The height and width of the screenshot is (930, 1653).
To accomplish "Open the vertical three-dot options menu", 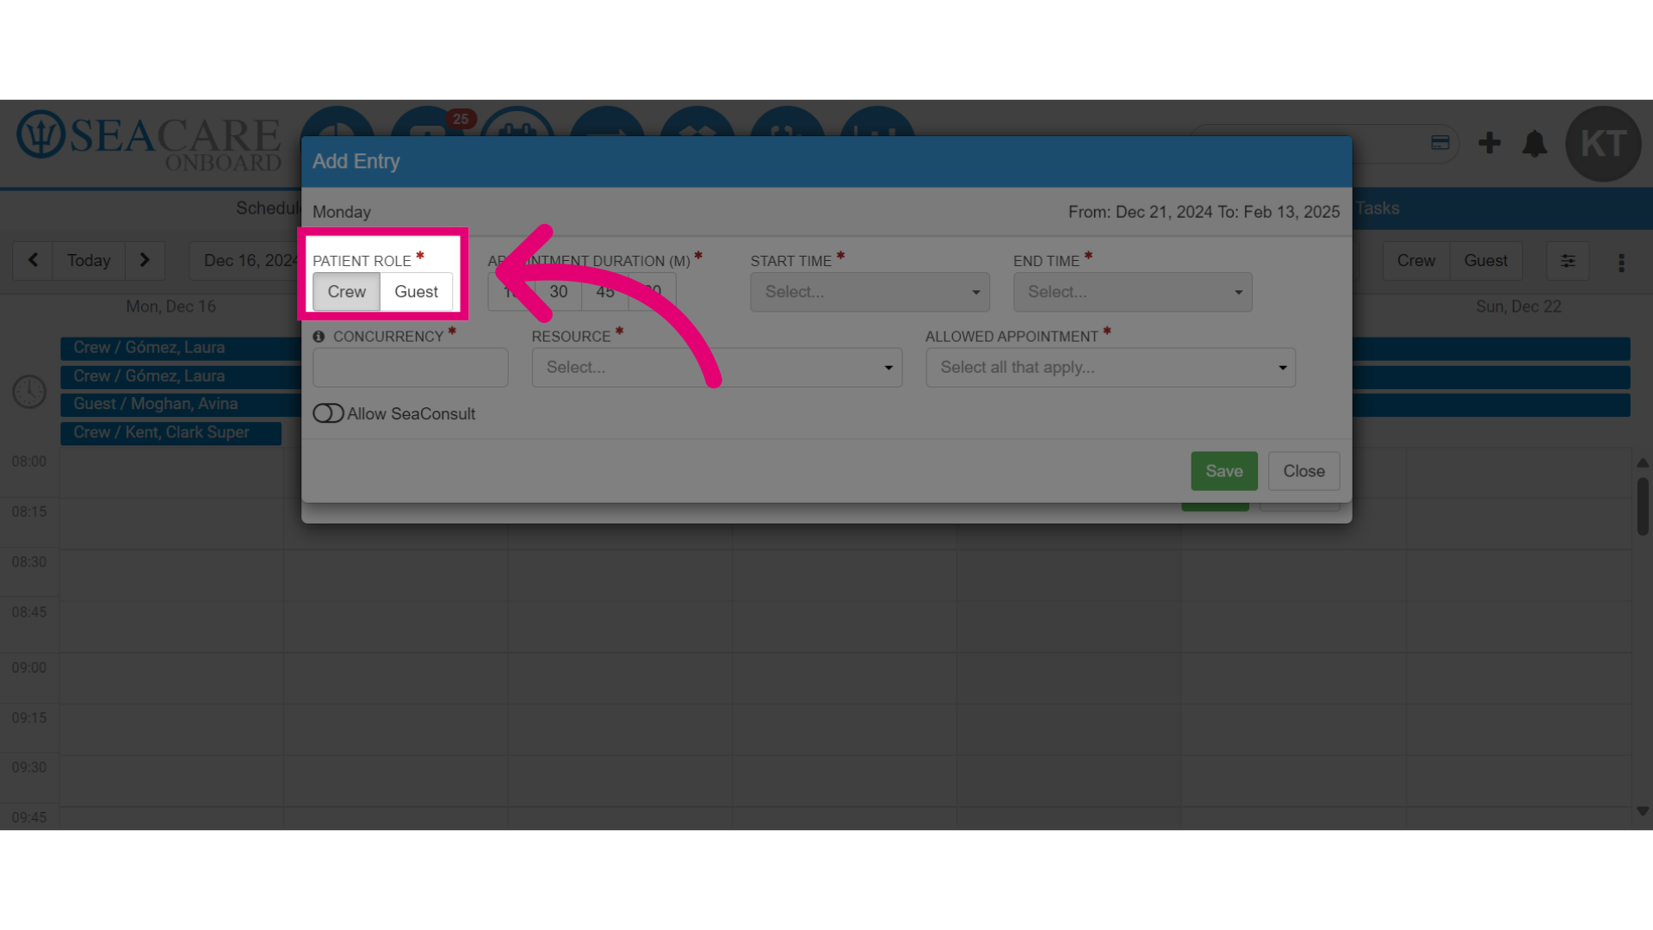I will point(1621,263).
